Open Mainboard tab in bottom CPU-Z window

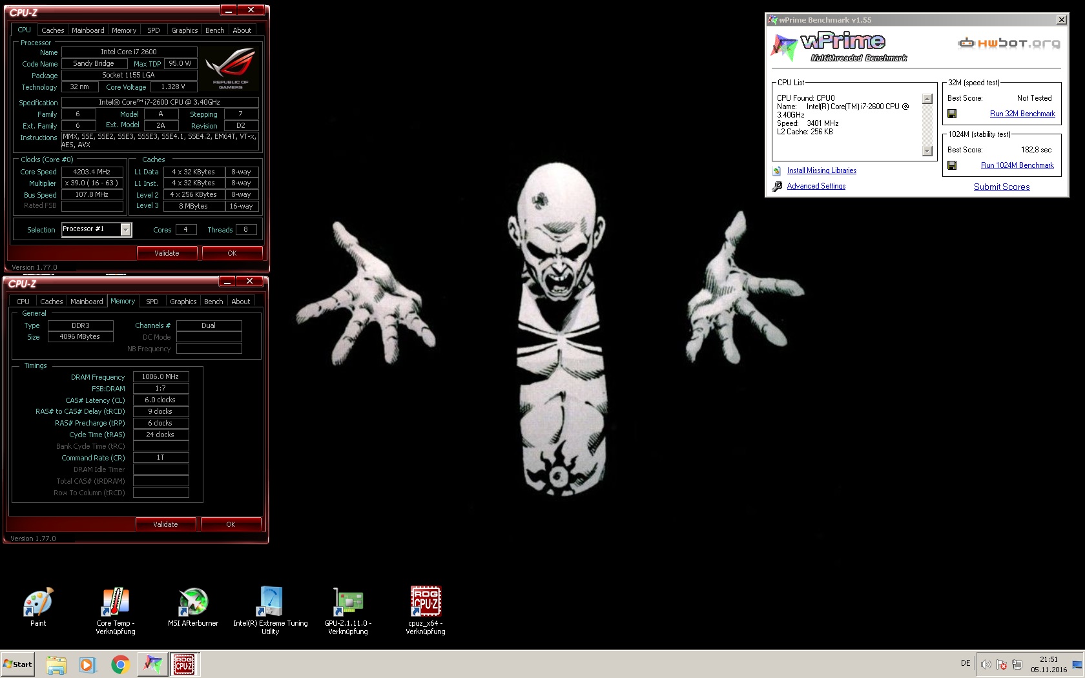coord(87,302)
